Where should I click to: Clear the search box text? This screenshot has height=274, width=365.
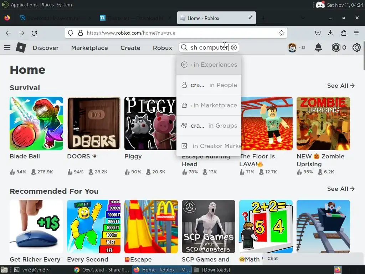234,47
